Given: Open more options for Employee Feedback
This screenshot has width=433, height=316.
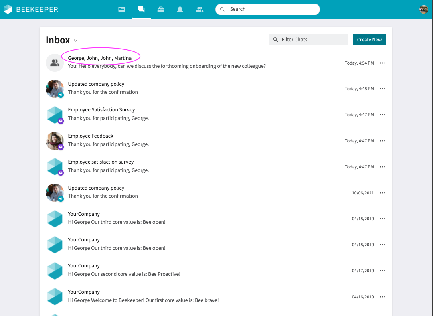Looking at the screenshot, I should point(382,141).
